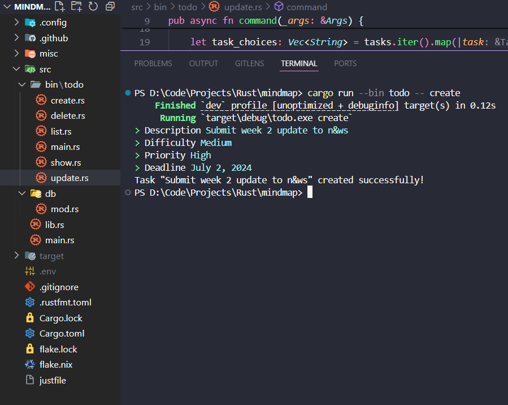
Task: Click the bin breadcrumb segment
Action: click(160, 7)
